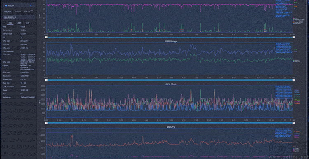This screenshot has height=159, width=309.
Task: Open the tab marked with the New badge
Action: coord(28,12)
